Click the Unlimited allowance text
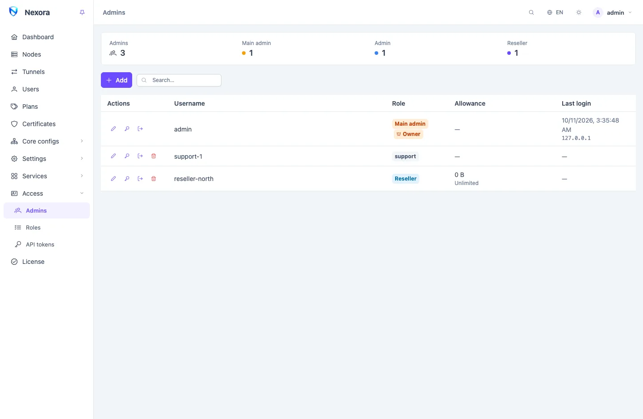Screen dimensions: 643x419 coord(467,183)
